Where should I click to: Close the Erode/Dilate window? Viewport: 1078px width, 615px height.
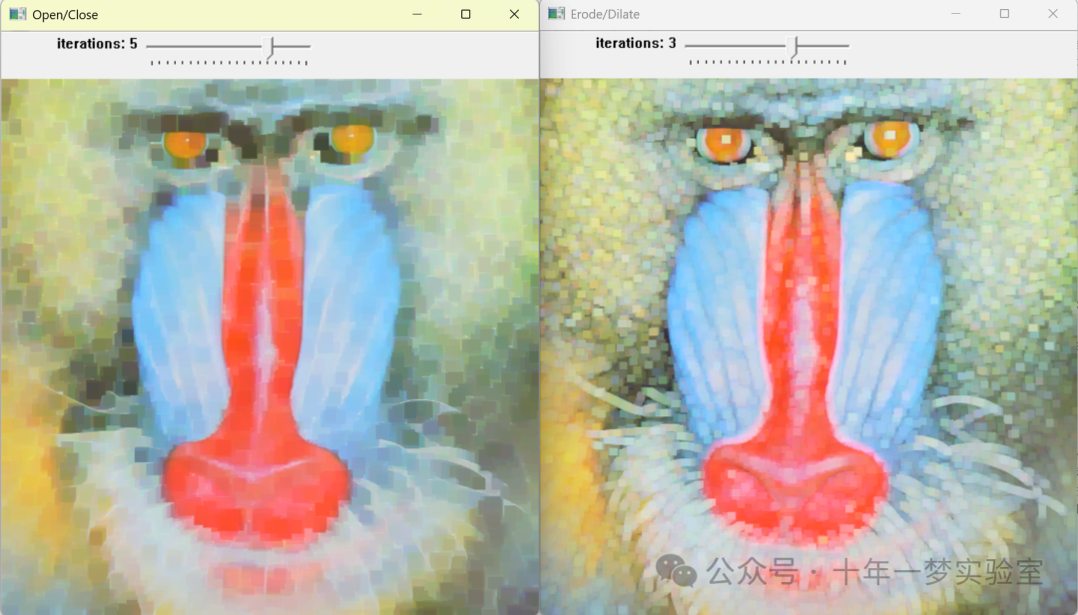point(1053,14)
